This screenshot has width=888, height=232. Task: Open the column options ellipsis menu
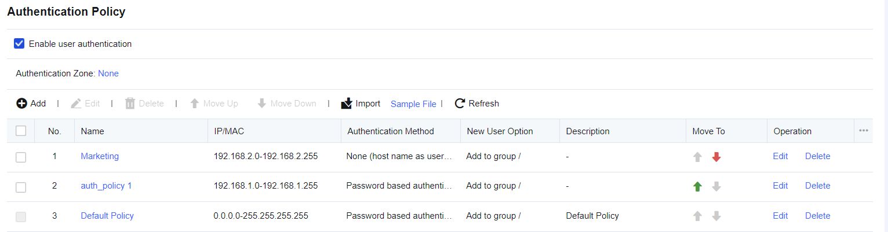[863, 131]
